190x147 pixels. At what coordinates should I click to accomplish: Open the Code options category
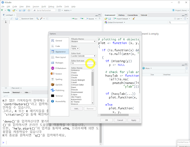[59, 46]
